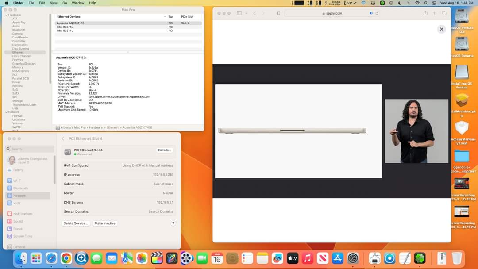
Task: Open the Go menu
Action: pos(65,3)
